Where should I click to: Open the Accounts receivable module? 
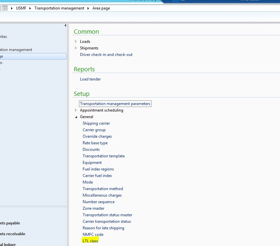(x=12, y=234)
